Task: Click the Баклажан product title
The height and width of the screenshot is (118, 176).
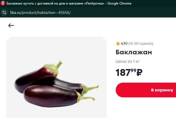Action: pos(134,52)
